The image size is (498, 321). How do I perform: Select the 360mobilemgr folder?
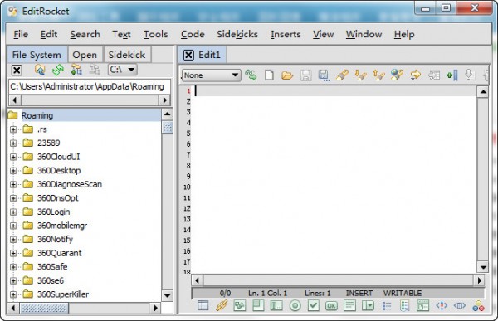pos(62,226)
